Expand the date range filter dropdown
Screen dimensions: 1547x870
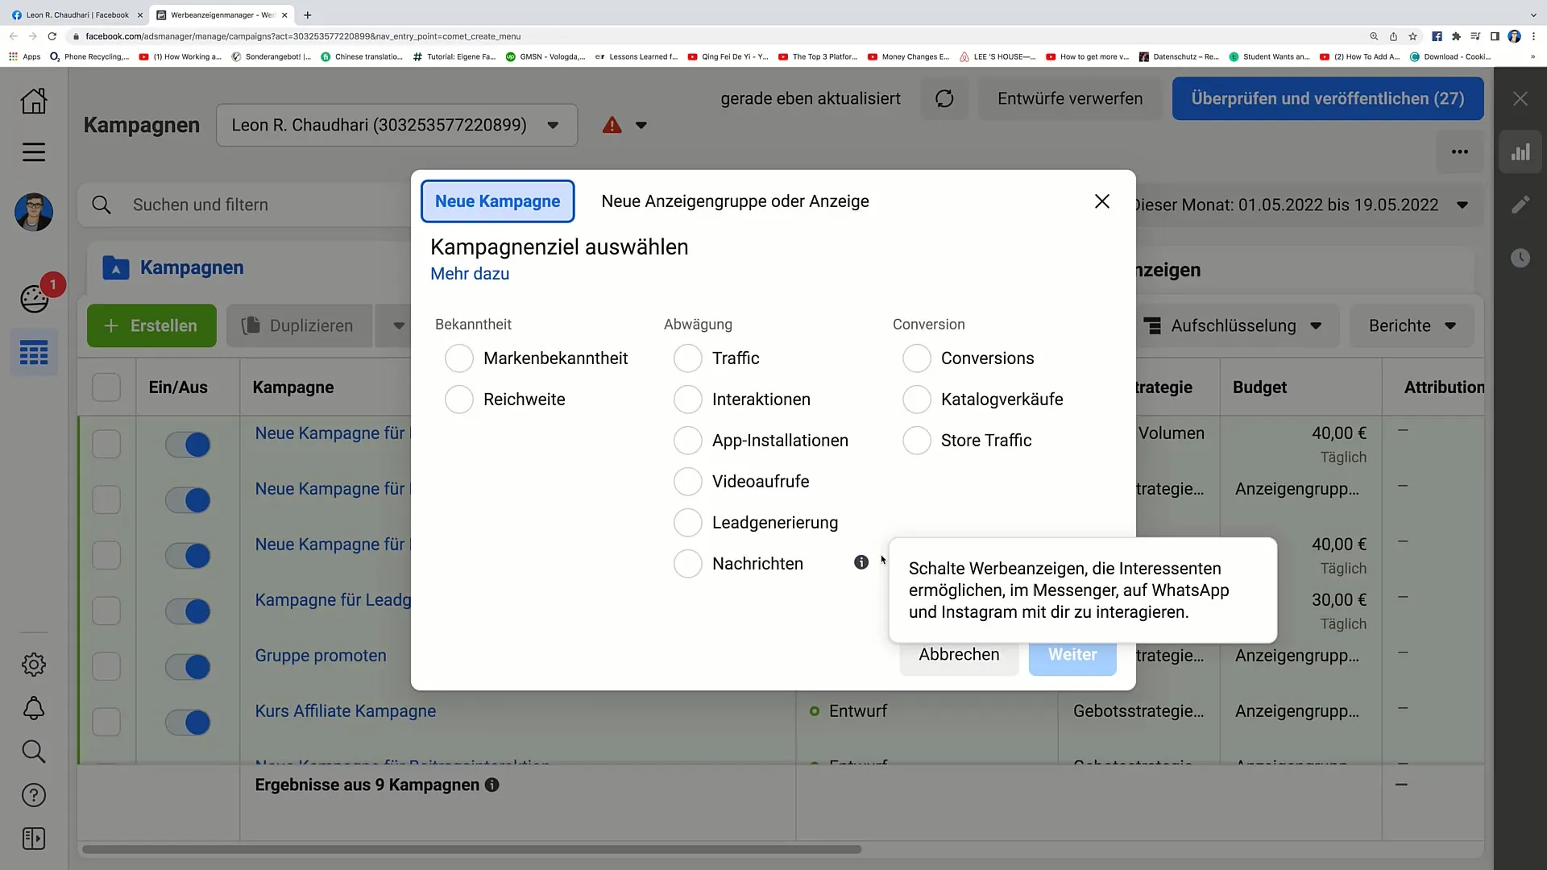pyautogui.click(x=1464, y=204)
